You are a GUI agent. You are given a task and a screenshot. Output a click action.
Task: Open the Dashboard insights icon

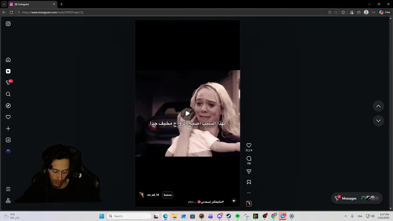[x=8, y=140]
